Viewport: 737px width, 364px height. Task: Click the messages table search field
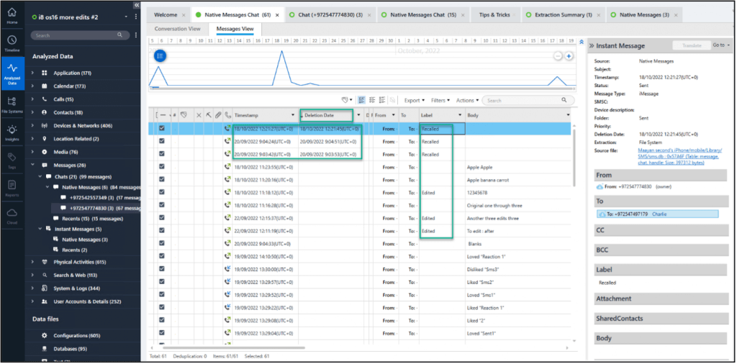(529, 101)
